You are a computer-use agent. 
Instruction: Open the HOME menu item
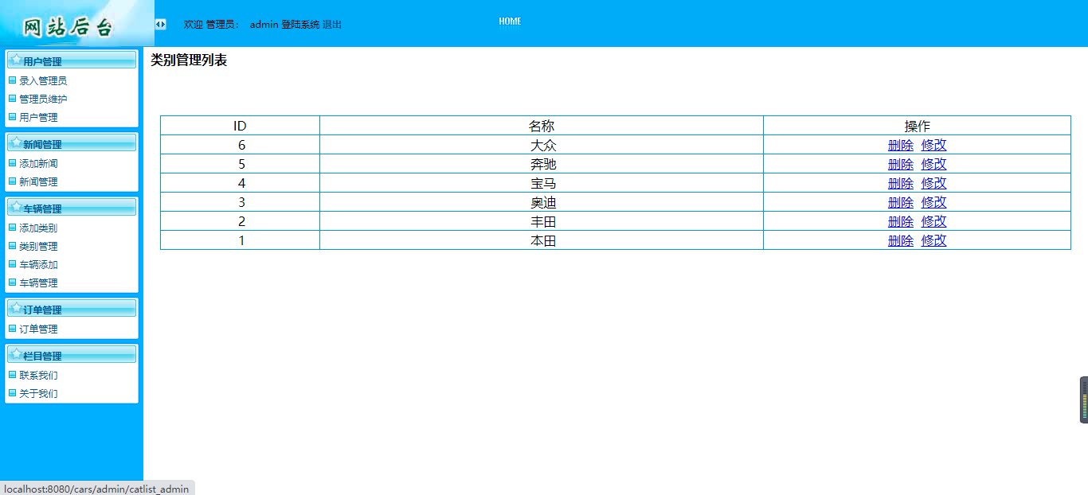tap(510, 21)
